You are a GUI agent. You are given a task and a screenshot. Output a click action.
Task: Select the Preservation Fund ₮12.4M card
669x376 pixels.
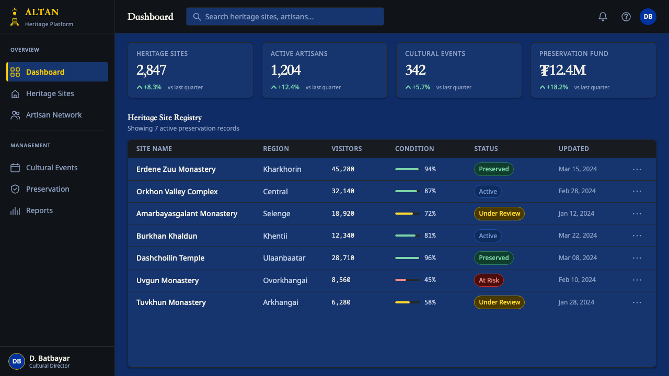click(x=593, y=70)
